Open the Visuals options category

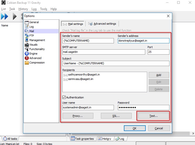pos(33,45)
